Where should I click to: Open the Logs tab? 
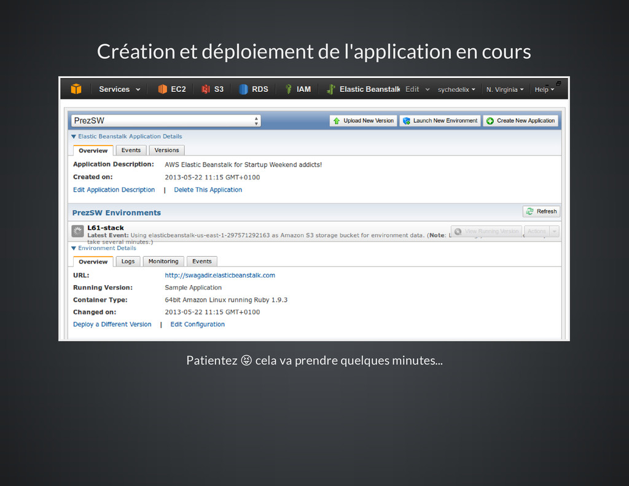128,262
